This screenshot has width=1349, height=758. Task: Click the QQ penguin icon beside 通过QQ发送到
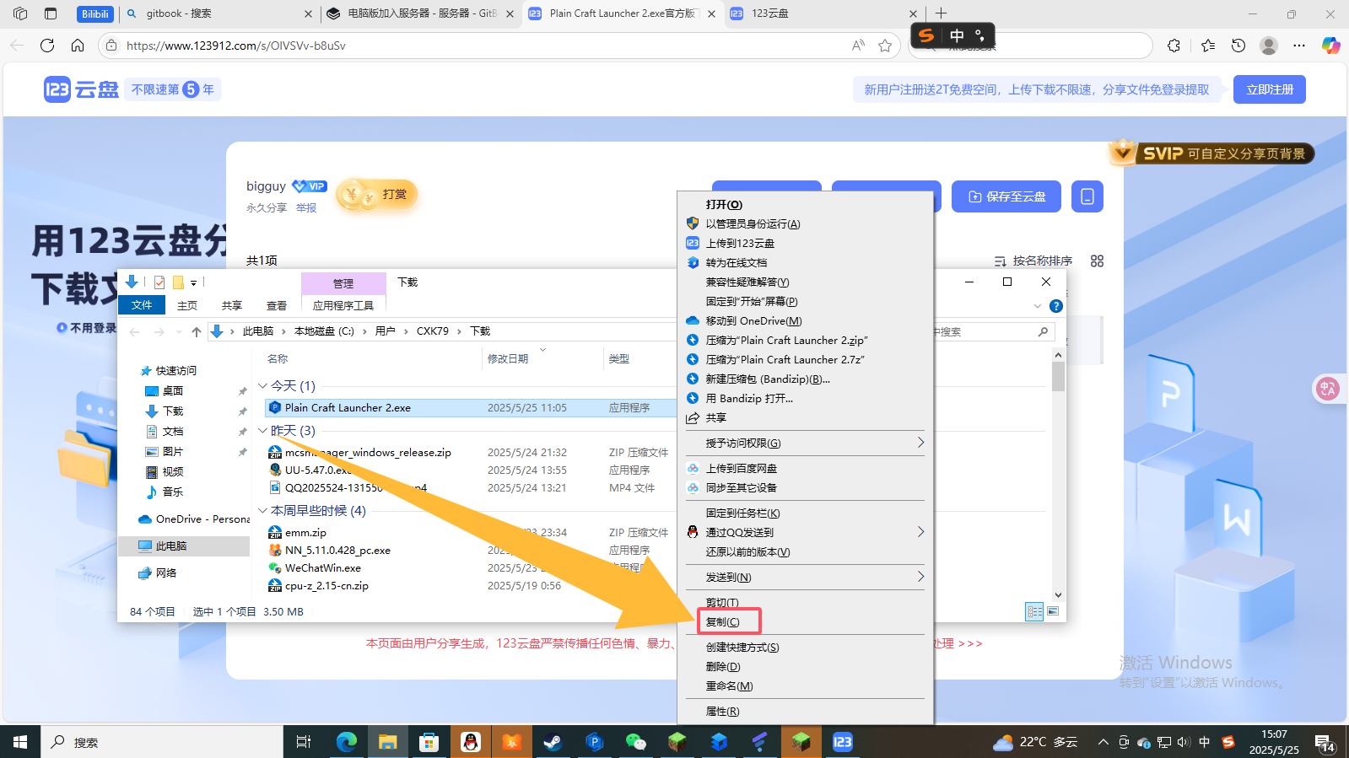(693, 532)
